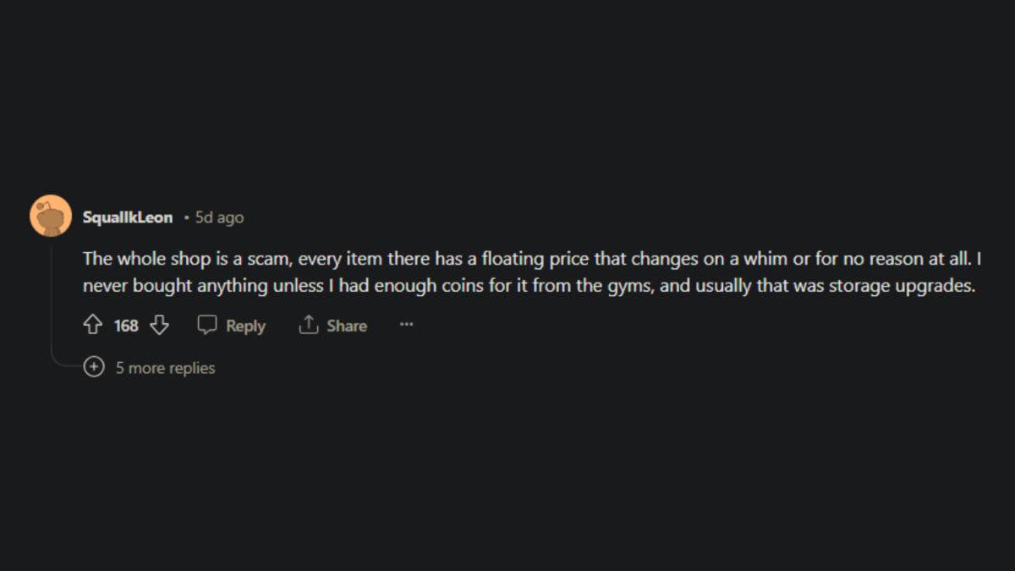Click the plus circle icon beside replies
This screenshot has width=1015, height=571.
coord(93,368)
